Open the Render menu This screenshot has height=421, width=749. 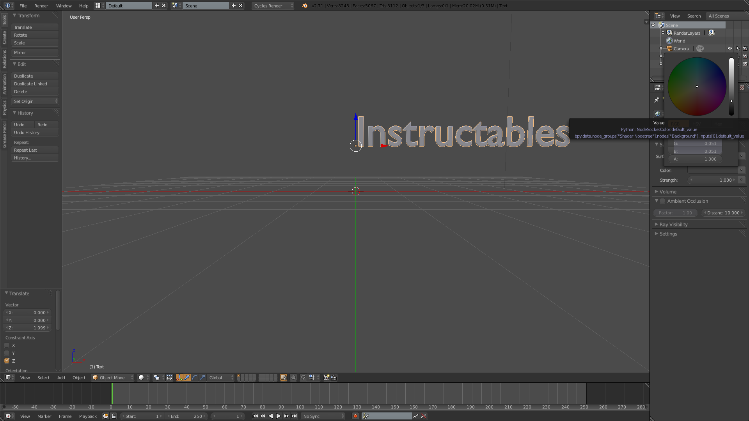coord(41,5)
